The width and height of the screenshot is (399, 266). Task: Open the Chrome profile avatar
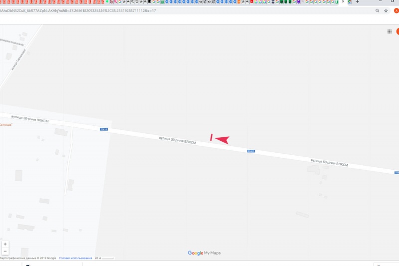click(396, 10)
